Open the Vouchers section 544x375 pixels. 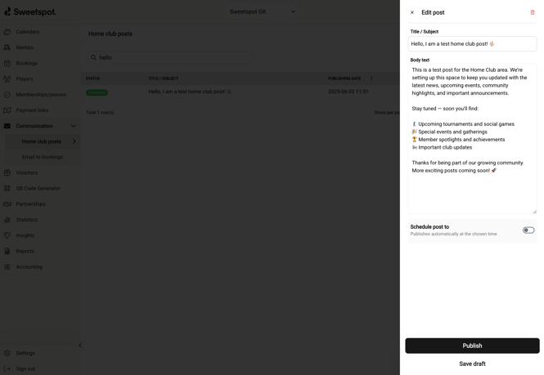[27, 172]
